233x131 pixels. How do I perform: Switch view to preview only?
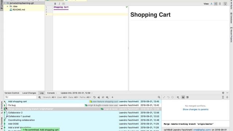(220, 4)
